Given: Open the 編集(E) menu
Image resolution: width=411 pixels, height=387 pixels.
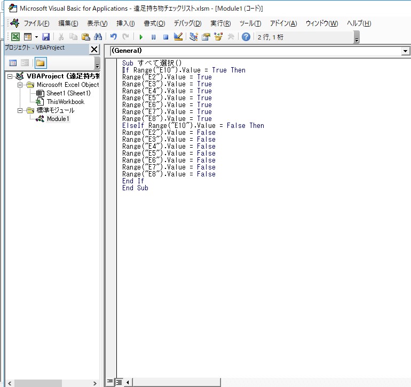Looking at the screenshot, I should point(68,23).
